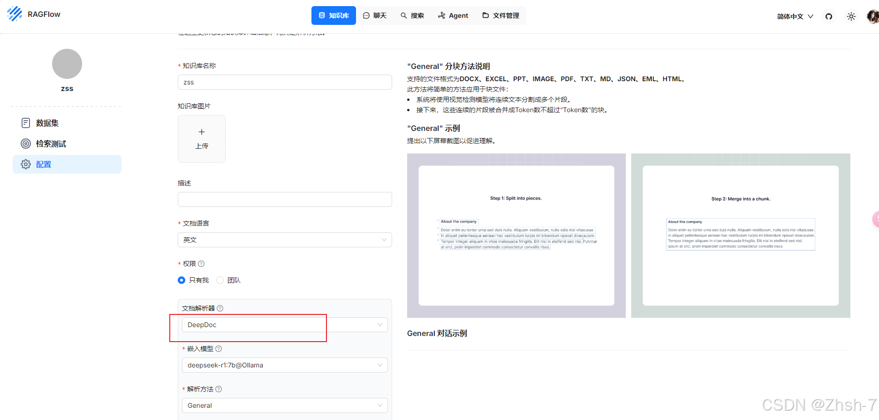Select the 团队 radio button
Image resolution: width=879 pixels, height=420 pixels.
point(220,280)
